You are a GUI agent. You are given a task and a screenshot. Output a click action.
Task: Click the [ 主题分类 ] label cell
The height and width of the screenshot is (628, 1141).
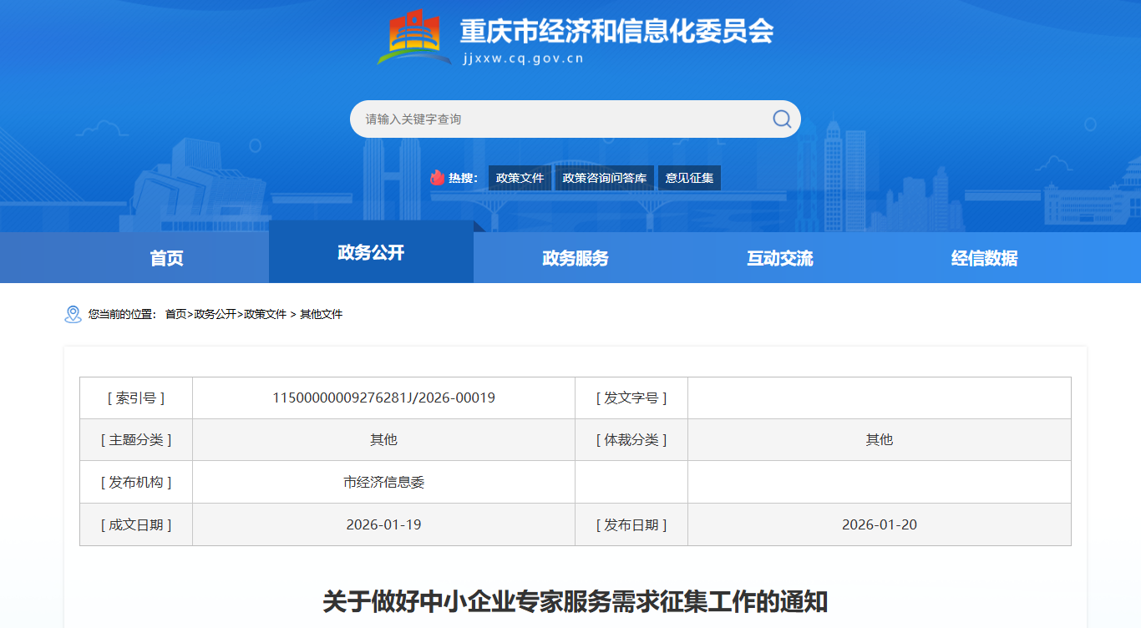[136, 440]
